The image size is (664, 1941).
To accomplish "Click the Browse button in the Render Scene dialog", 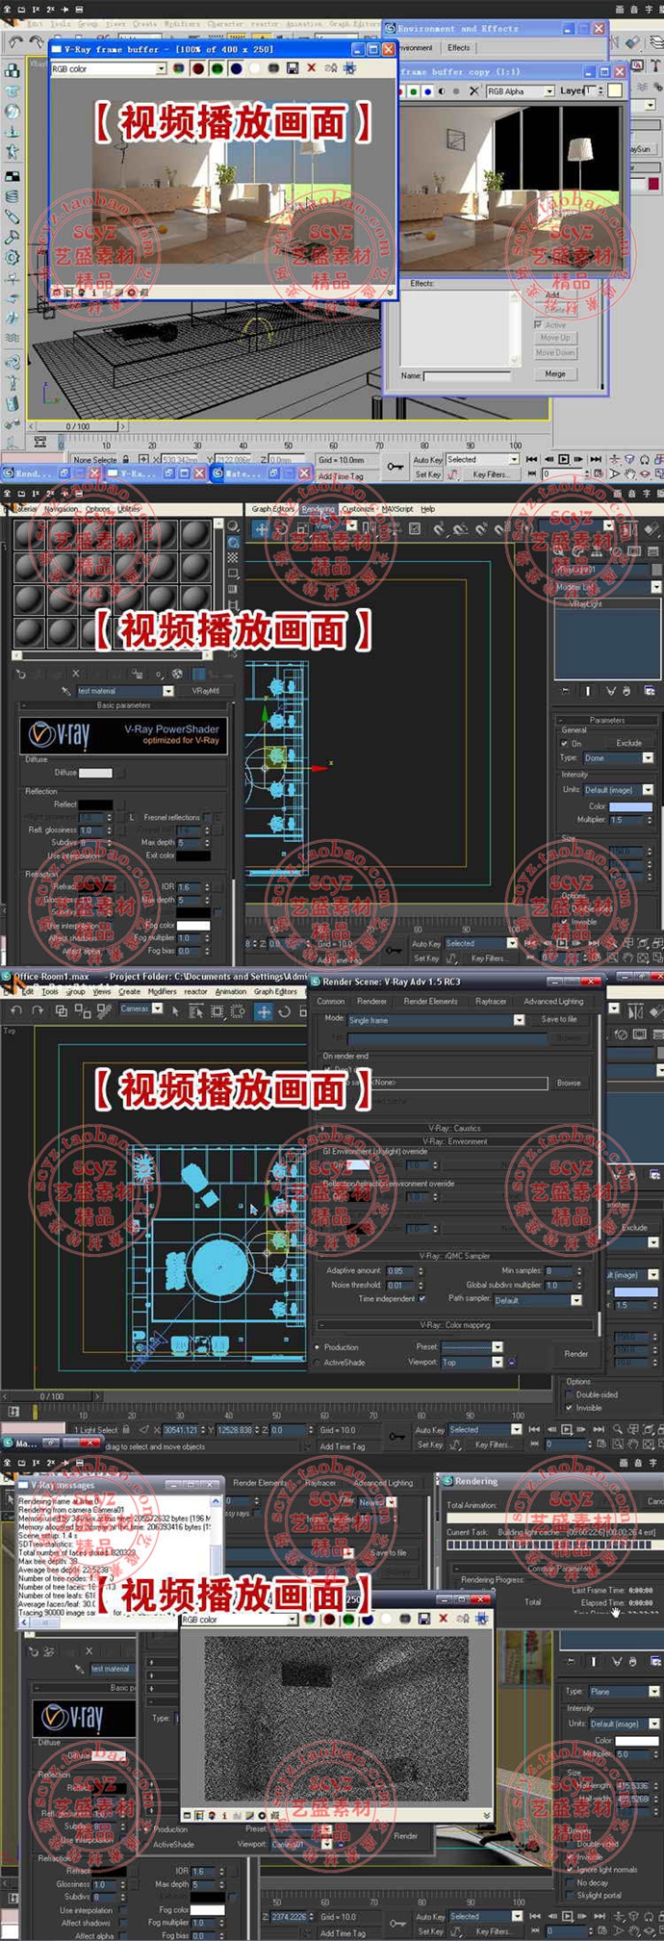I will [569, 1083].
